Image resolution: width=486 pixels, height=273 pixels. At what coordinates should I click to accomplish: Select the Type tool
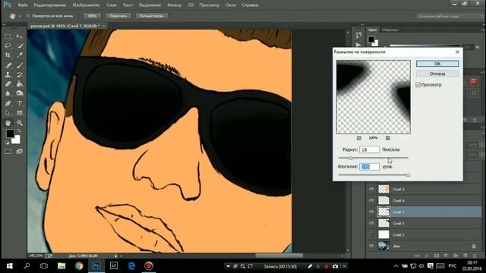[20, 103]
